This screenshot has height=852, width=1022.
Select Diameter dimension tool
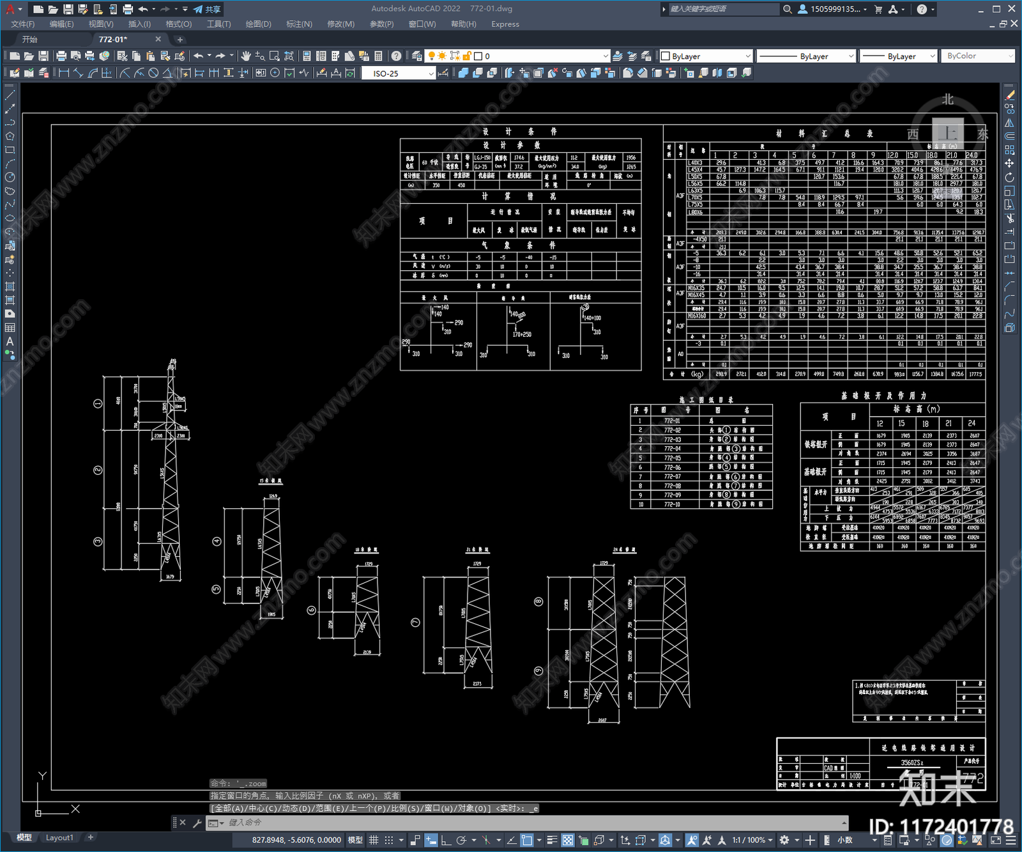pos(153,73)
